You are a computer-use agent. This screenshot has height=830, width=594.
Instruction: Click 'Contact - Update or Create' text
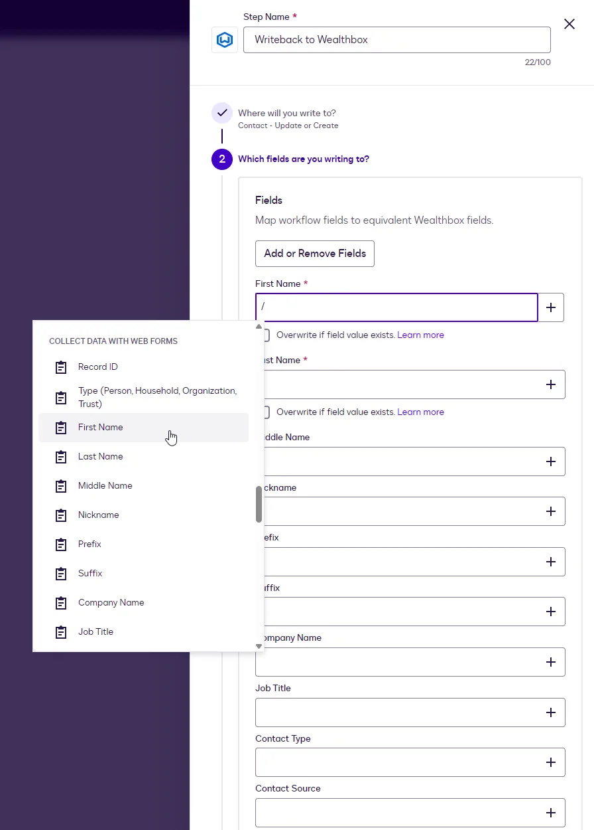(x=288, y=125)
